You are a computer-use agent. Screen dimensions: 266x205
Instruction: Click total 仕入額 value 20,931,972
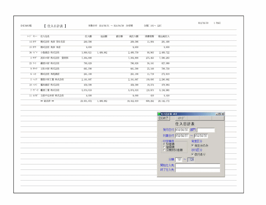coord(86,101)
